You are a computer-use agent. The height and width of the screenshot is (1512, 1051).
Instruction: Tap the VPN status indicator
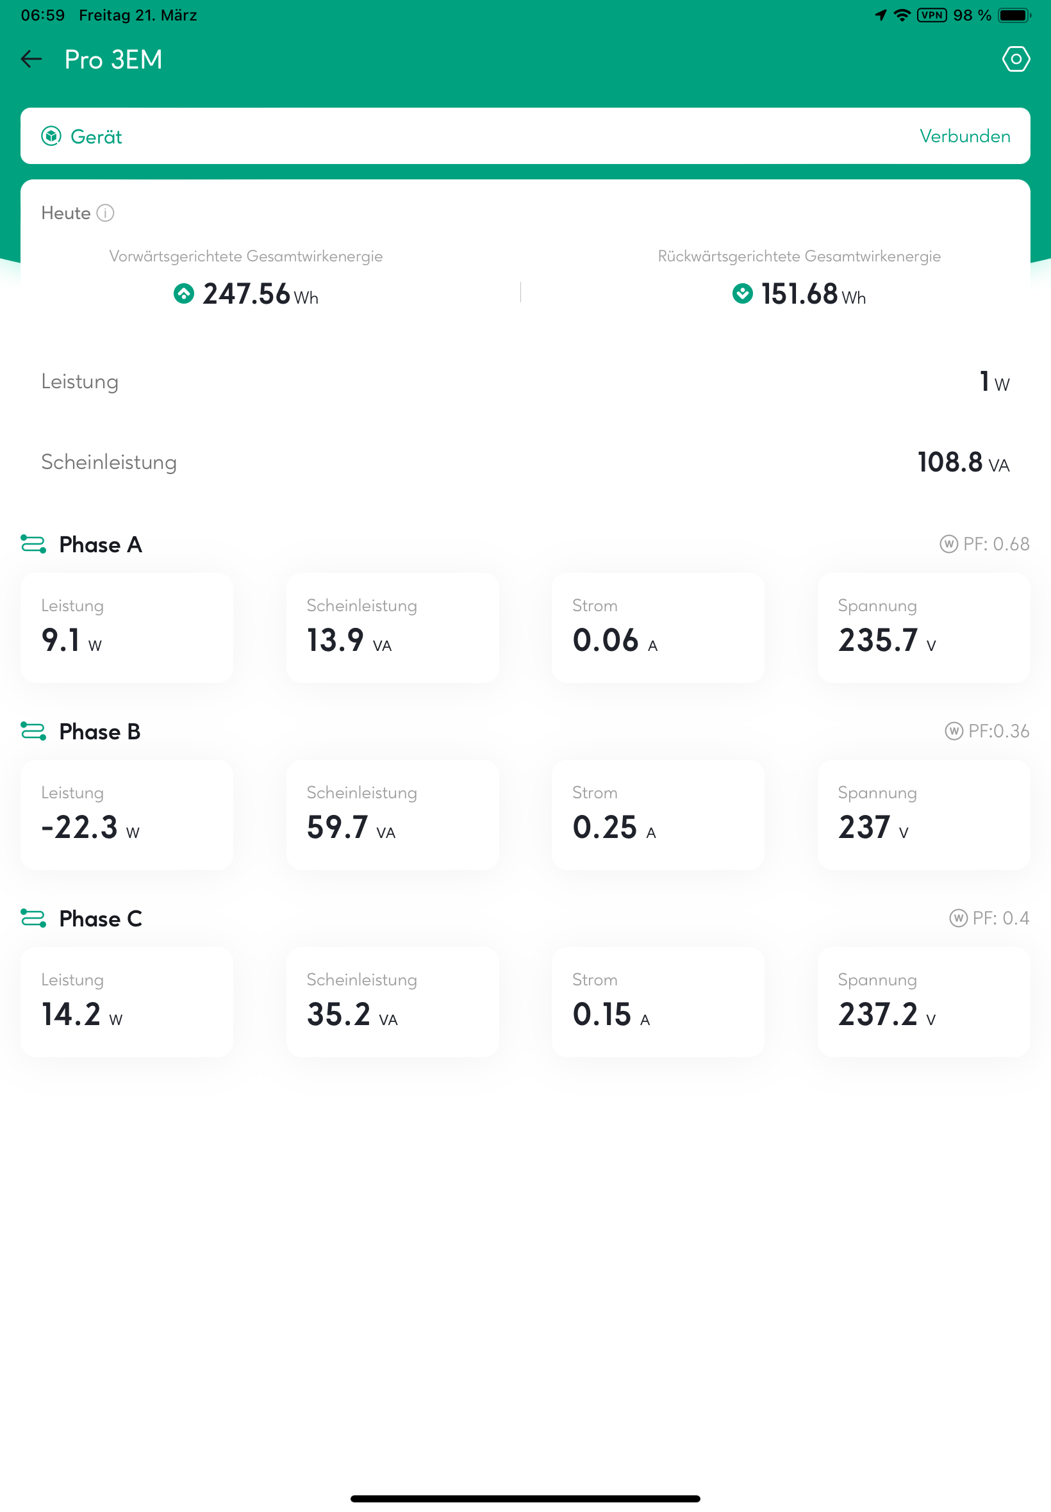pyautogui.click(x=932, y=15)
